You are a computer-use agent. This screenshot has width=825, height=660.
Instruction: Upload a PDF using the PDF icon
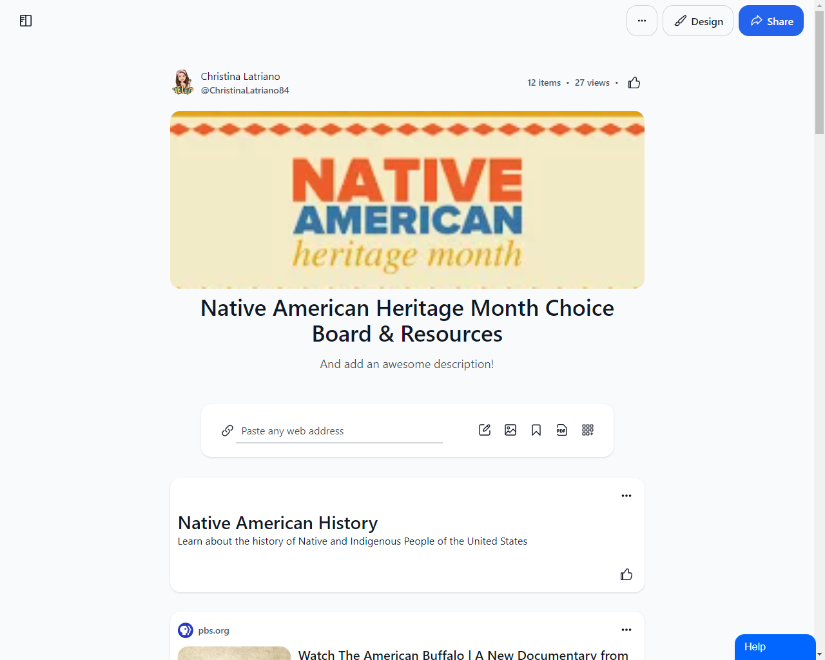tap(562, 430)
